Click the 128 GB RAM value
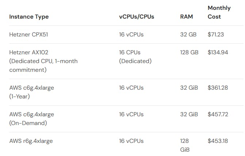The width and height of the screenshot is (245, 156). coord(190,52)
